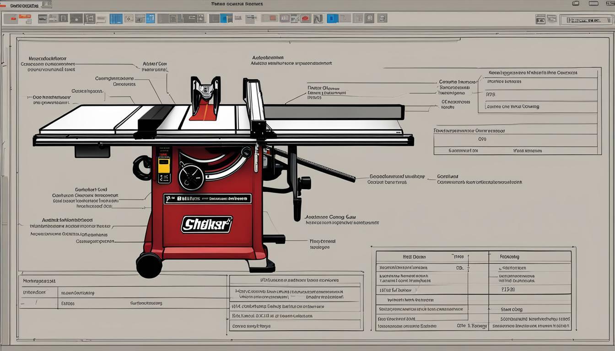Toggle the small checkbox icon beside the search field
The height and width of the screenshot is (351, 615).
551,20
